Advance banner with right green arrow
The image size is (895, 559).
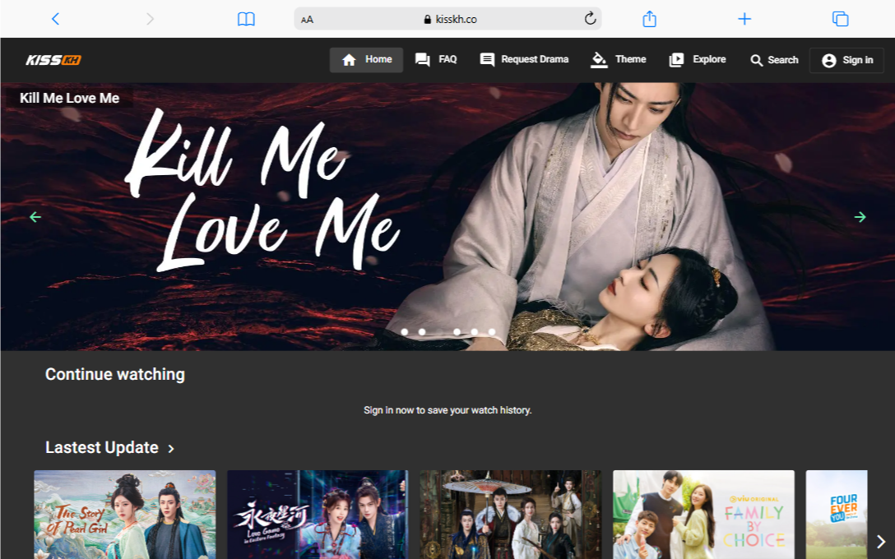point(860,217)
